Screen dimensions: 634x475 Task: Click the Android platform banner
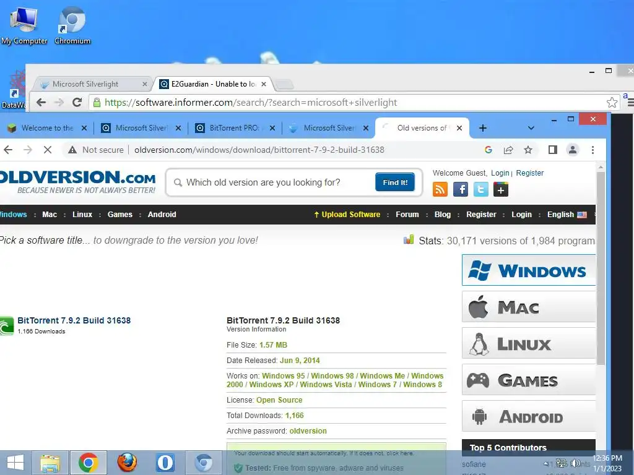pyautogui.click(x=529, y=416)
